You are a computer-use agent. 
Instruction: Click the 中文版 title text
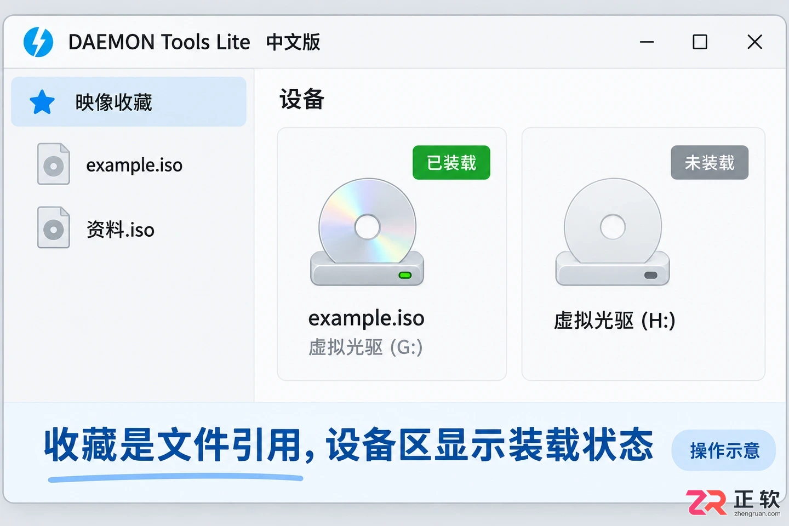coord(293,42)
